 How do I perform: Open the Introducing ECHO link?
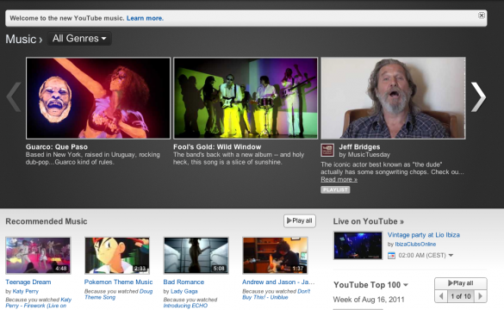point(185,306)
